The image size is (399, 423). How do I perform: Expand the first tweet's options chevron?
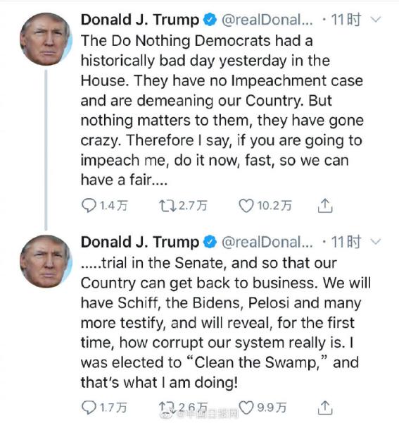click(376, 20)
